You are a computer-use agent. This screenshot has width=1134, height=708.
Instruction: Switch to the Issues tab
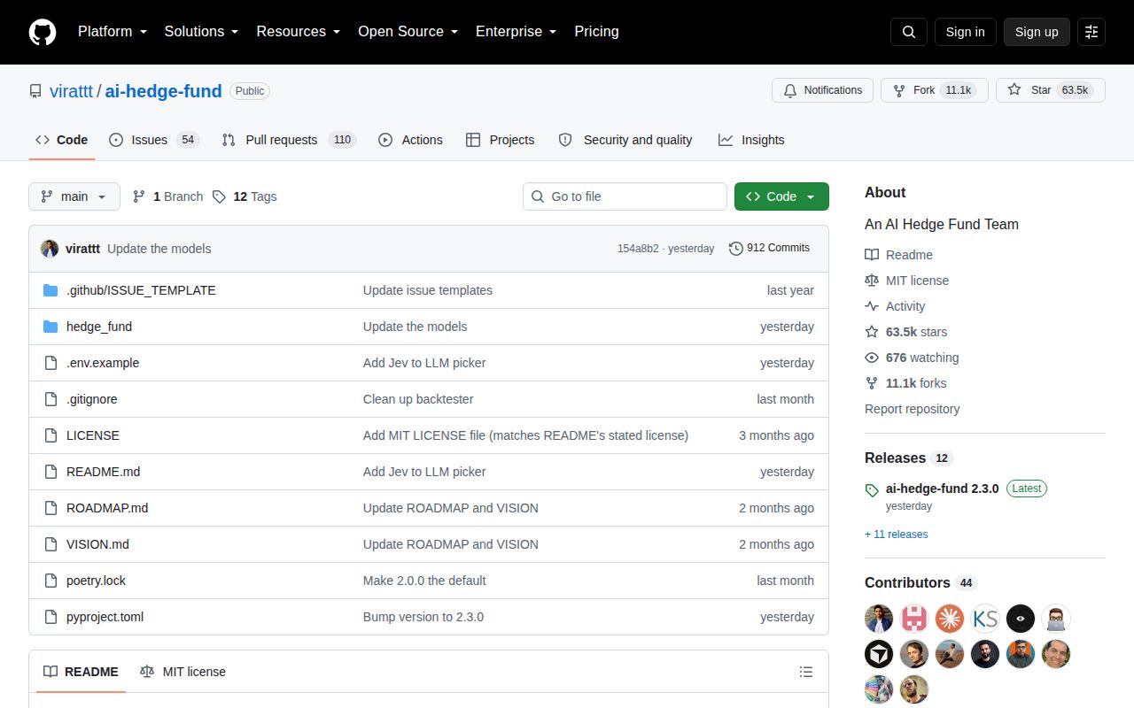tap(154, 140)
